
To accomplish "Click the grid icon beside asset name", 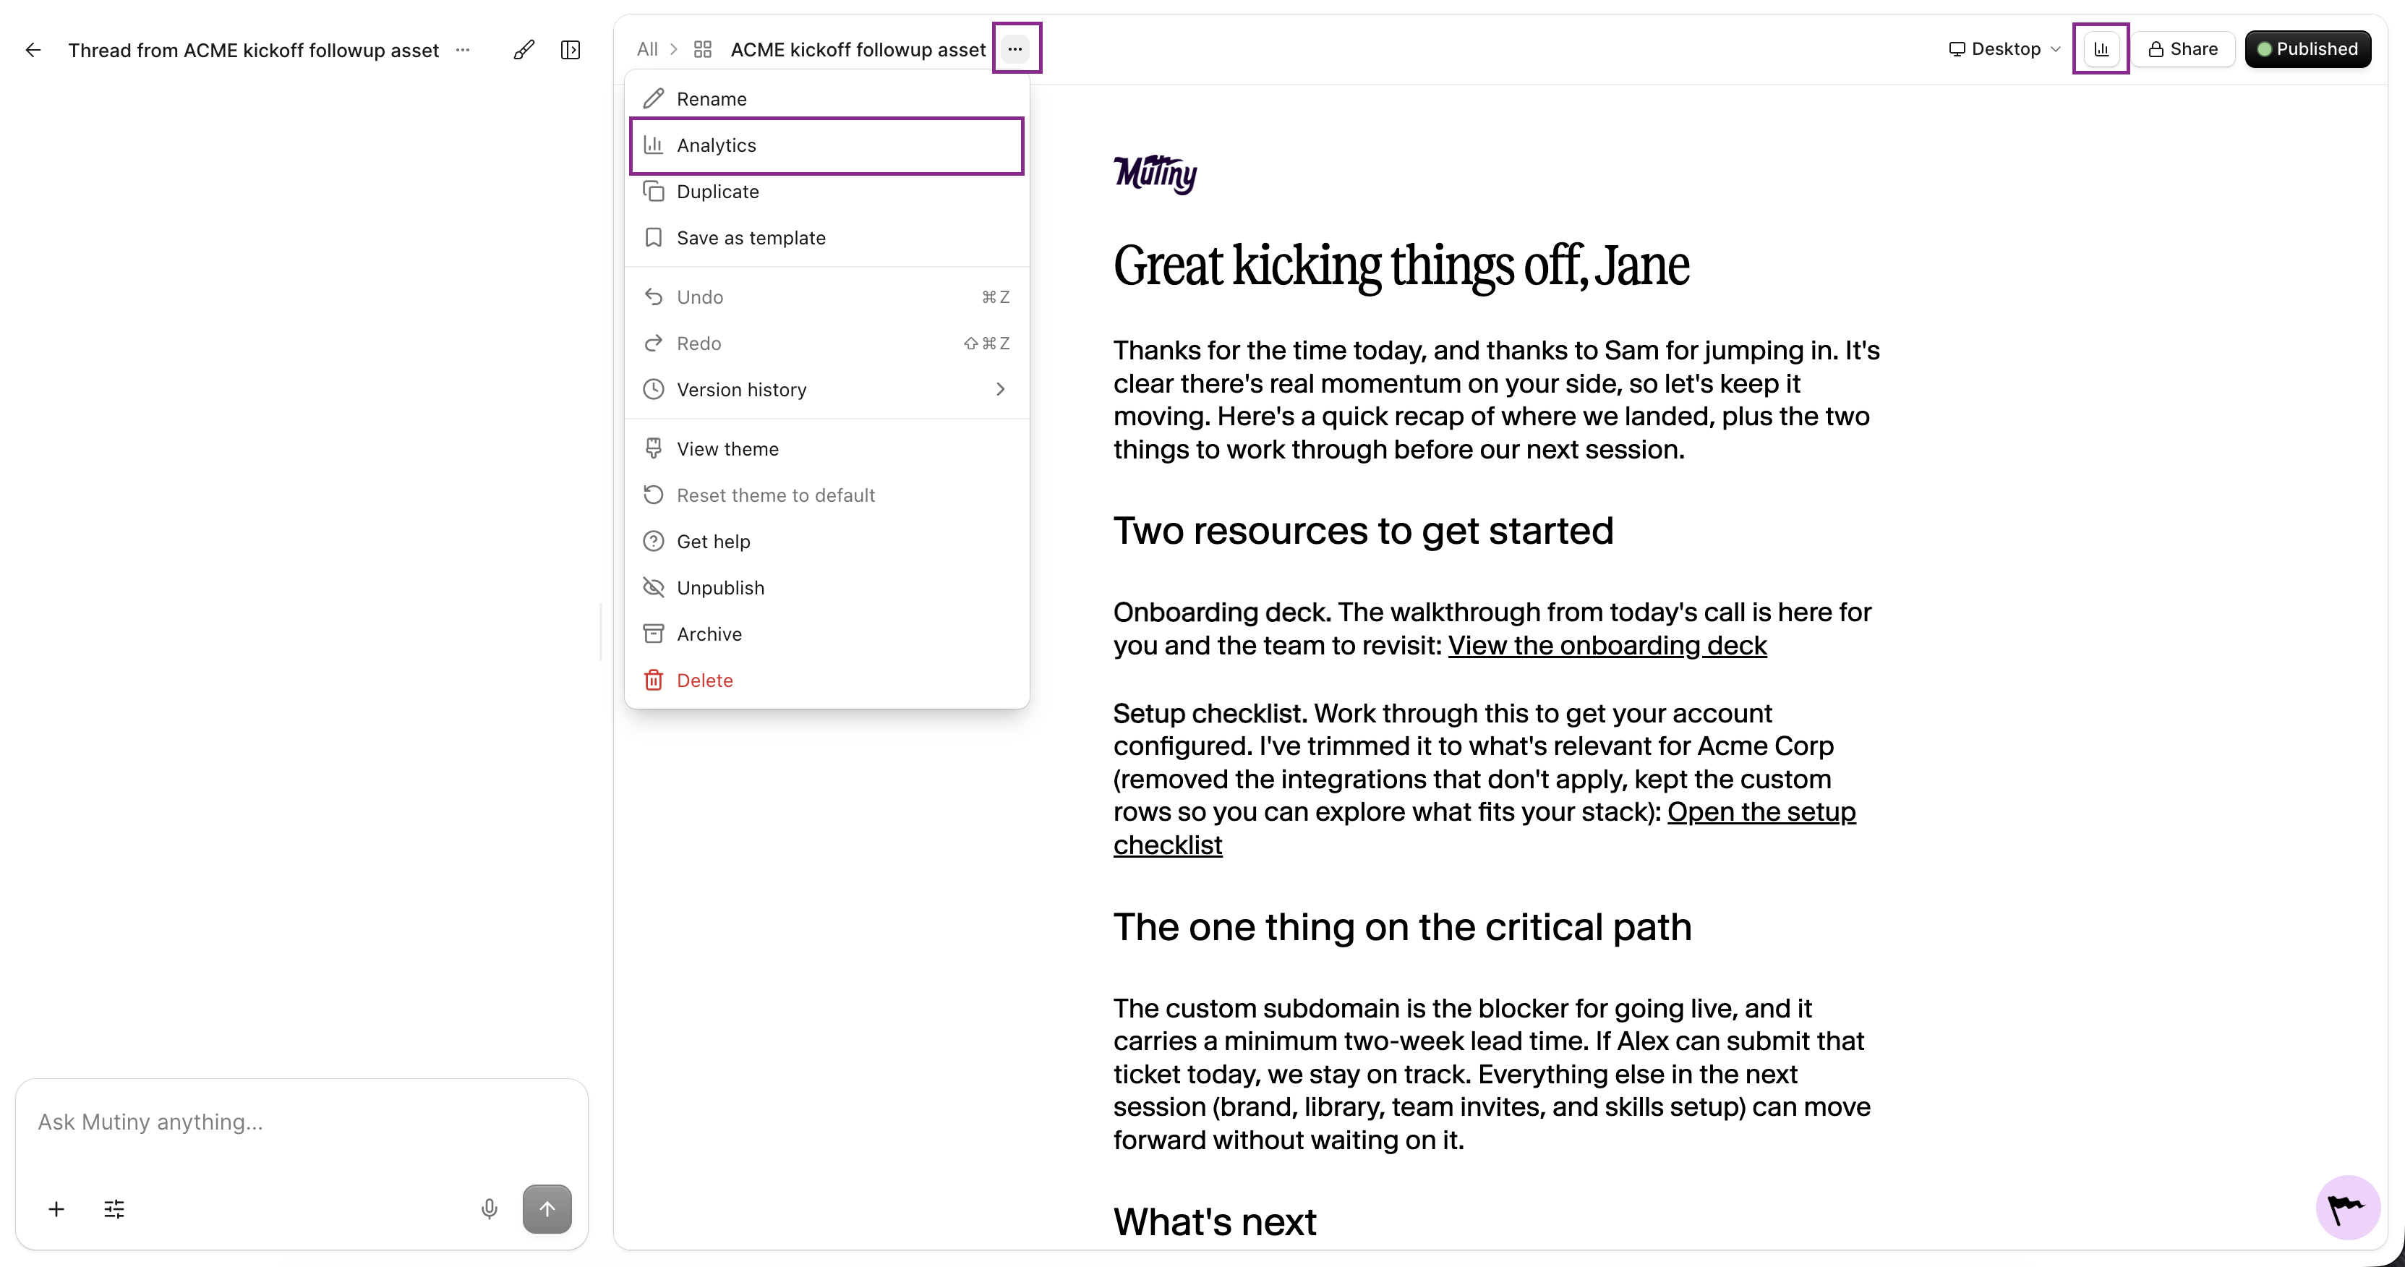I will [703, 48].
